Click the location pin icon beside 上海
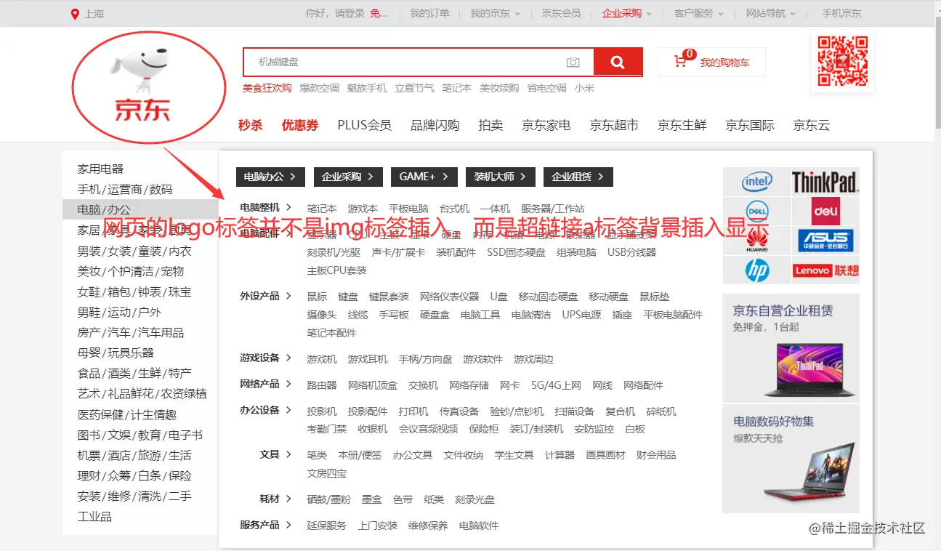The image size is (941, 551). tap(74, 14)
